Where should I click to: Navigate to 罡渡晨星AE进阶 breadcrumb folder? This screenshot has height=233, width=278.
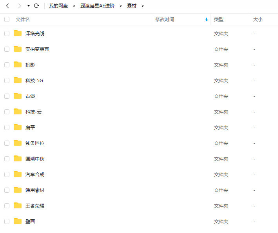pyautogui.click(x=97, y=6)
